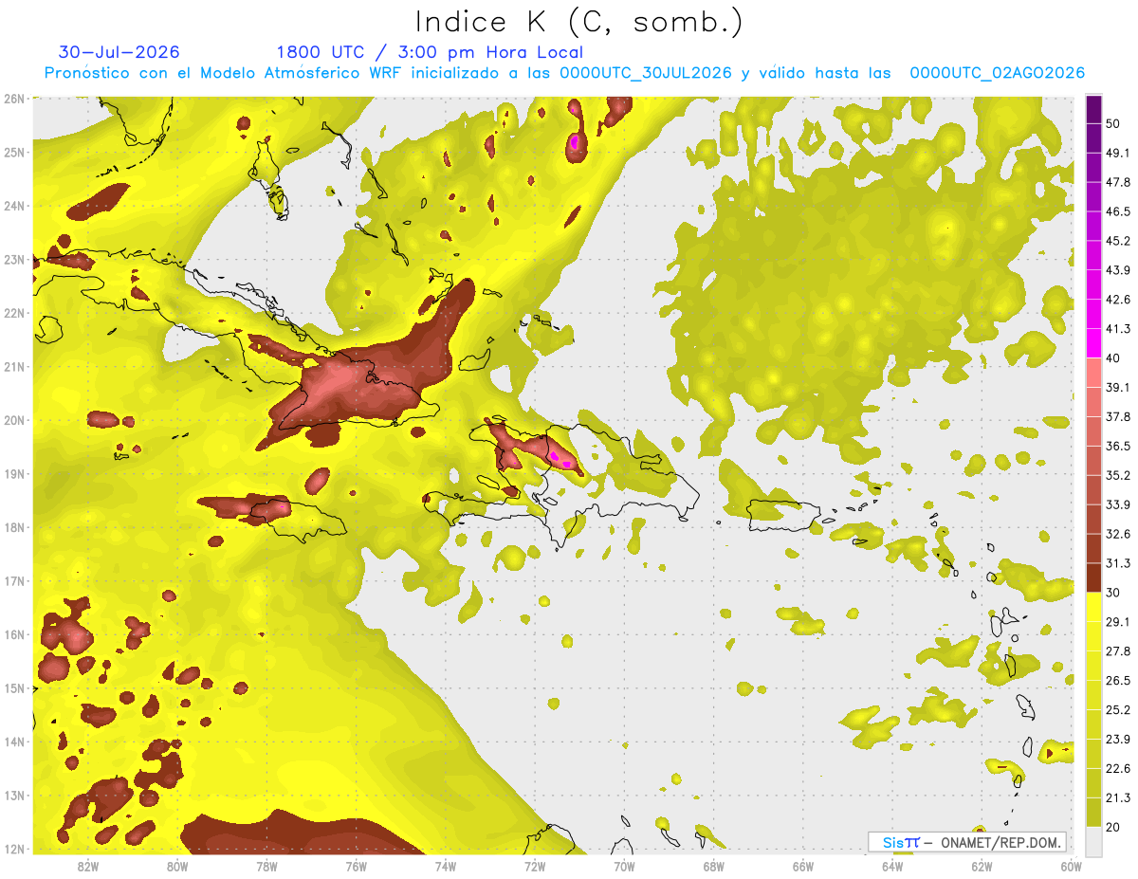Click the "47.8" color bar label
The height and width of the screenshot is (879, 1138).
pyautogui.click(x=1117, y=182)
